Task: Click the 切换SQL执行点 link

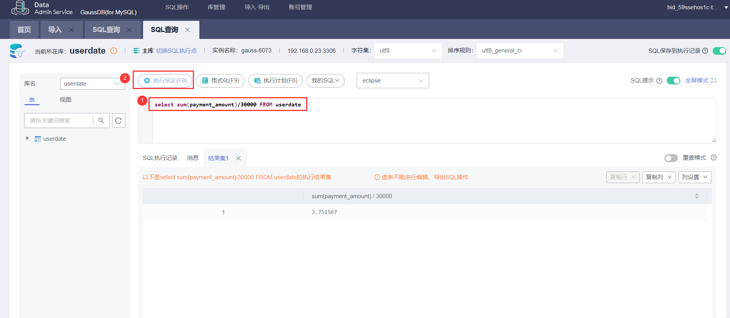Action: click(x=176, y=51)
